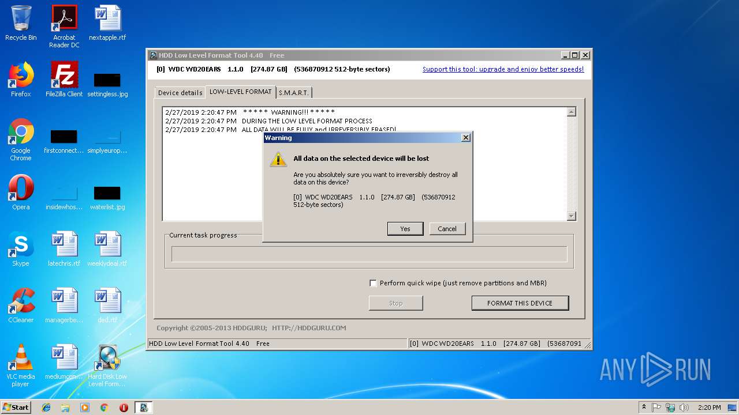
Task: Select the nextapple.rtf desktop file
Action: click(107, 23)
